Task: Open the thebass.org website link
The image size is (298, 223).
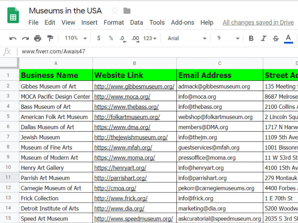Action: (126, 107)
